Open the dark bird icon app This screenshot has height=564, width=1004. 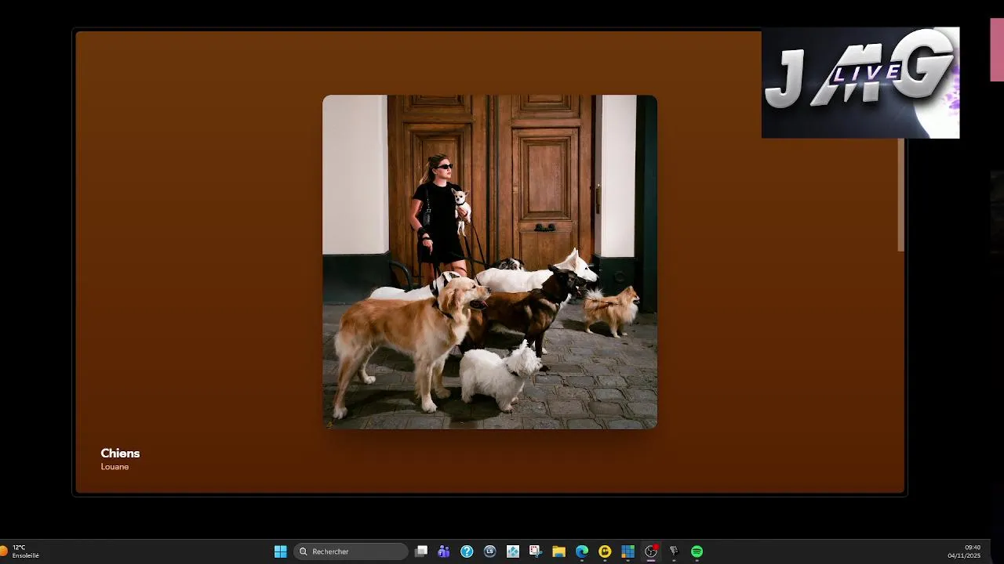(x=674, y=551)
